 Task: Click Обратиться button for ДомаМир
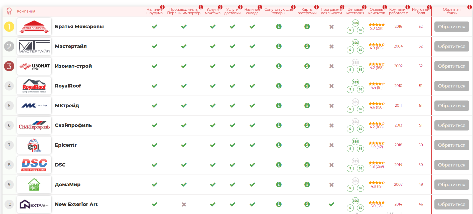[452, 184]
